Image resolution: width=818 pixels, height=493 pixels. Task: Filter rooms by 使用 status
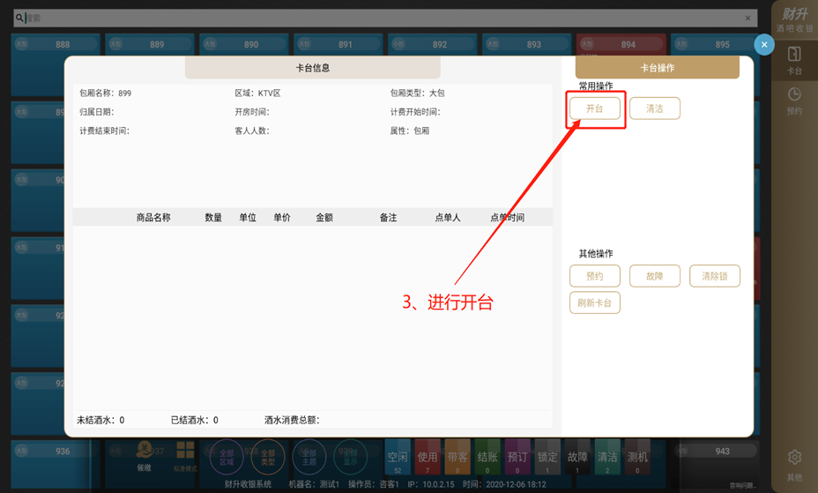[x=428, y=458]
